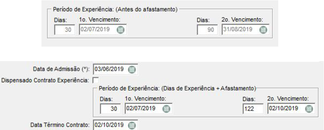Image resolution: width=324 pixels, height=130 pixels.
Task: Click 2o. Vencimento field showing 02/10/2019 in Afastamento group
Action: click(x=291, y=108)
